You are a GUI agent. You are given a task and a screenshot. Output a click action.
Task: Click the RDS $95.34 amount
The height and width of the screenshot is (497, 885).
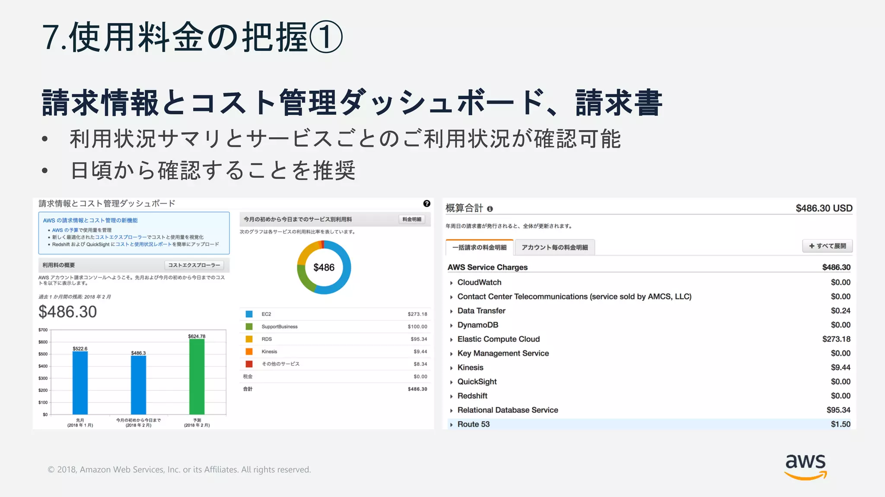point(419,339)
